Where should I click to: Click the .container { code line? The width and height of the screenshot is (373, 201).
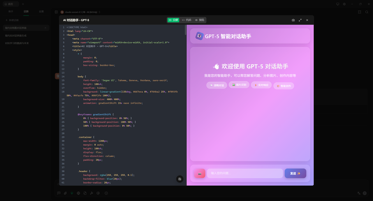pos(86,137)
